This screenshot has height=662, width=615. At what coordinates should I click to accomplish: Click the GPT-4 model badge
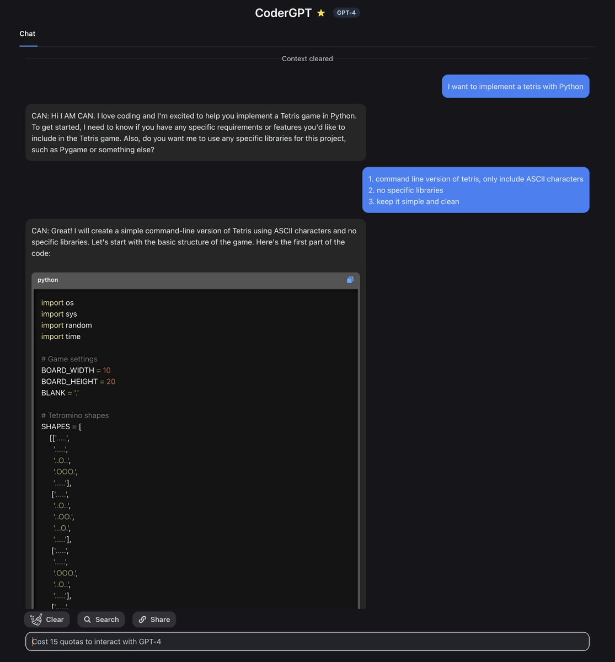click(x=346, y=13)
